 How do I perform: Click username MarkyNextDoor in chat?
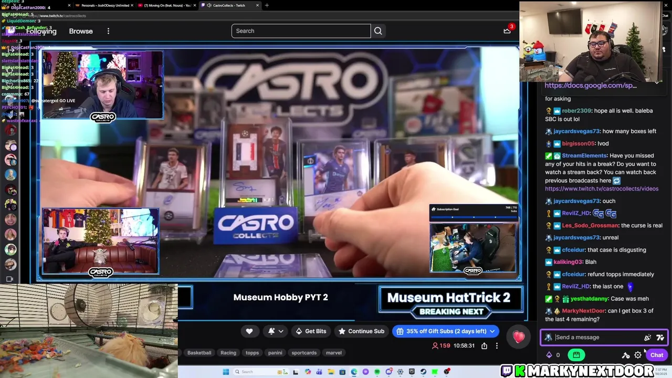coord(583,311)
